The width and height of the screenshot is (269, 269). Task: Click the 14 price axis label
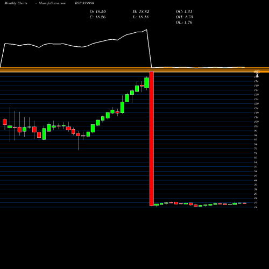(256, 207)
